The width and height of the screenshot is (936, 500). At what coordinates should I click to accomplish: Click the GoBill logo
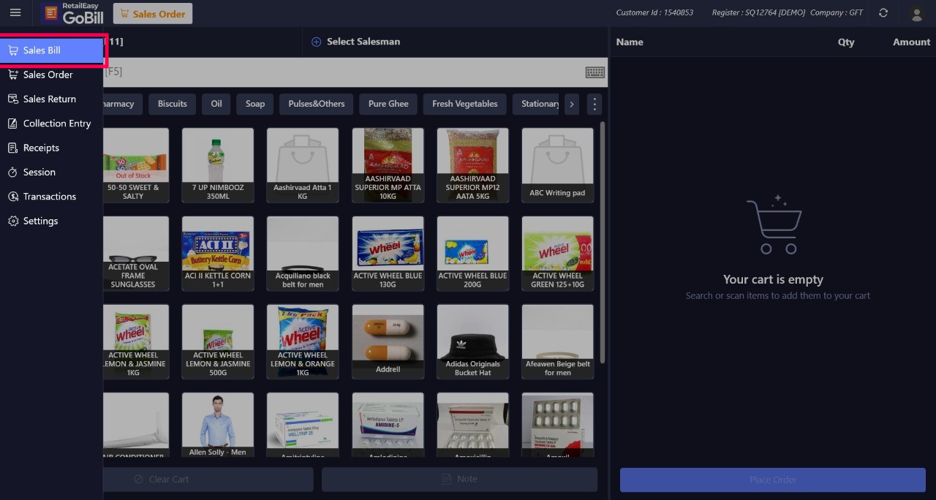point(72,13)
